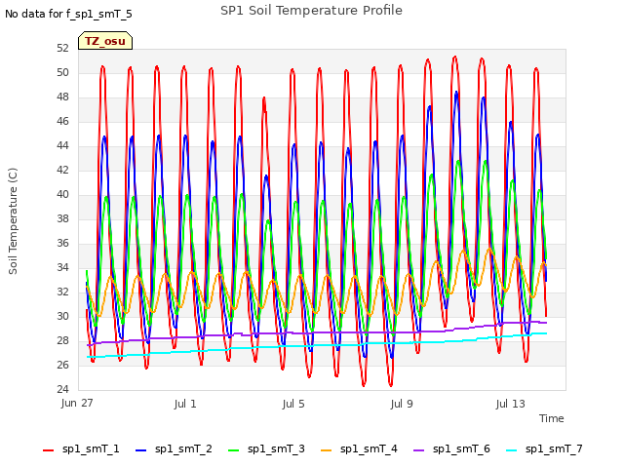
Task: Click the cyan sp1_smT_7 legend swatch
Action: 511,450
